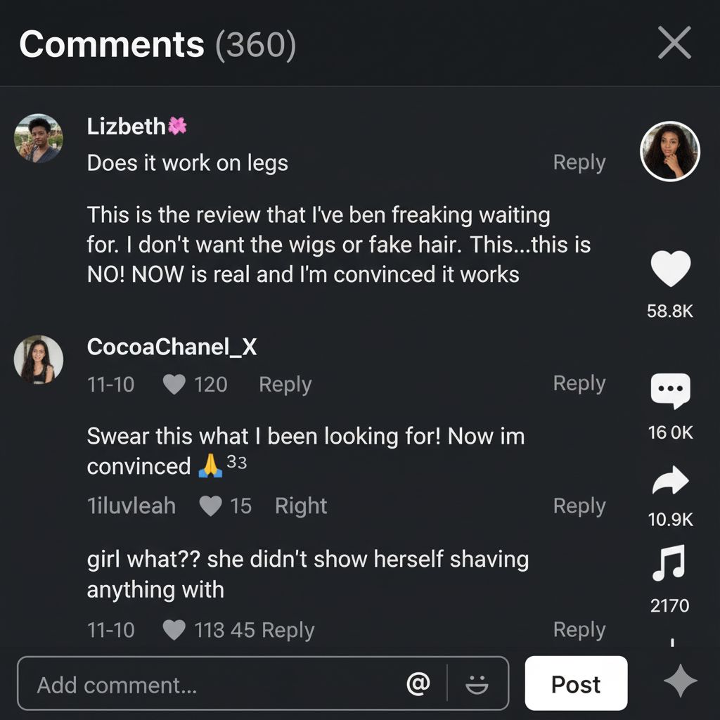
Task: Open the emoji picker smiley icon
Action: coord(477,683)
